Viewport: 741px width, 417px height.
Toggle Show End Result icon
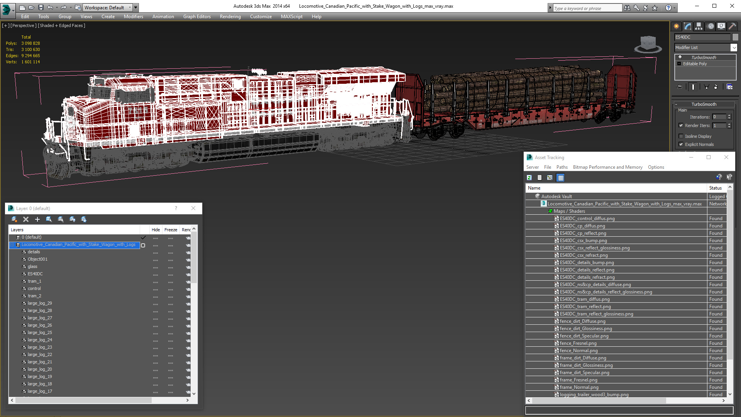coord(693,87)
